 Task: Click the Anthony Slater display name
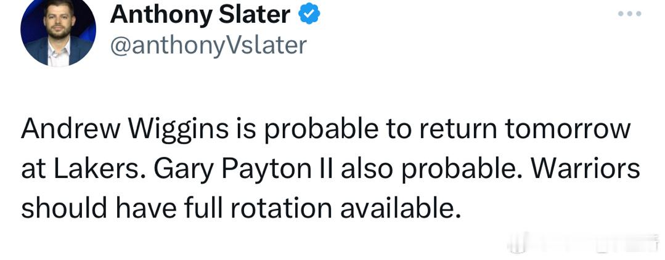point(200,14)
